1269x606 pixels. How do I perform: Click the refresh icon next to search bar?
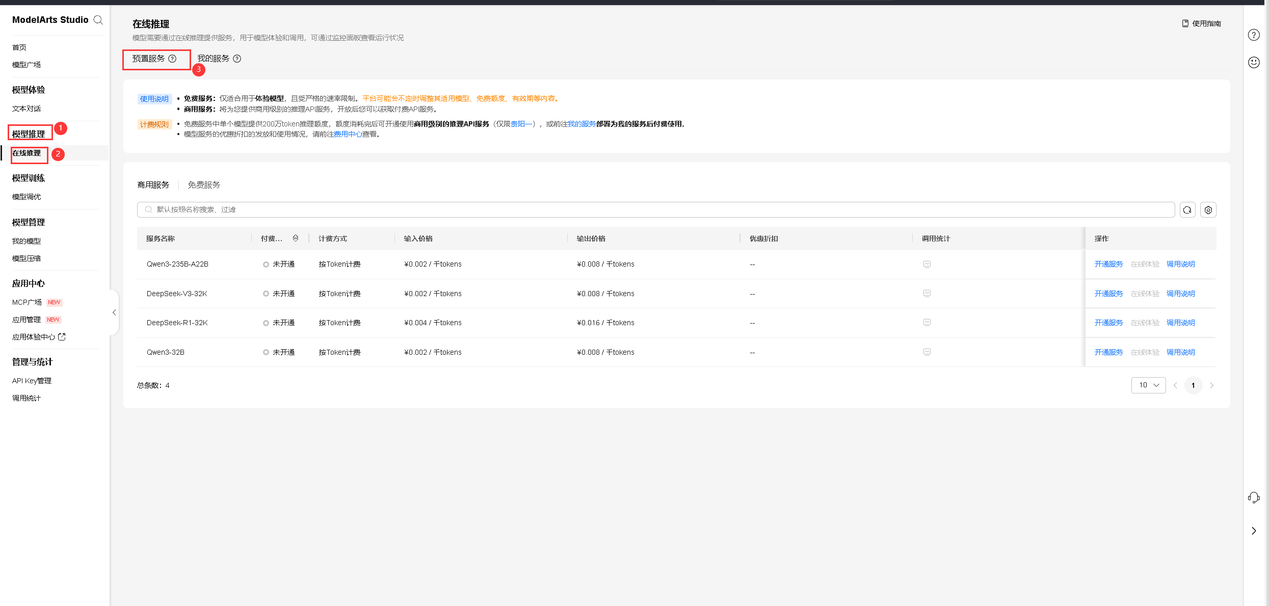pyautogui.click(x=1187, y=210)
